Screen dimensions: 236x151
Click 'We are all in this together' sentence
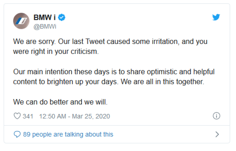162,82
